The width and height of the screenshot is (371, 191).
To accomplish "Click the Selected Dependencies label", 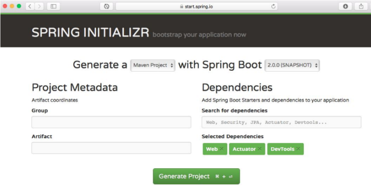I will 233,136.
